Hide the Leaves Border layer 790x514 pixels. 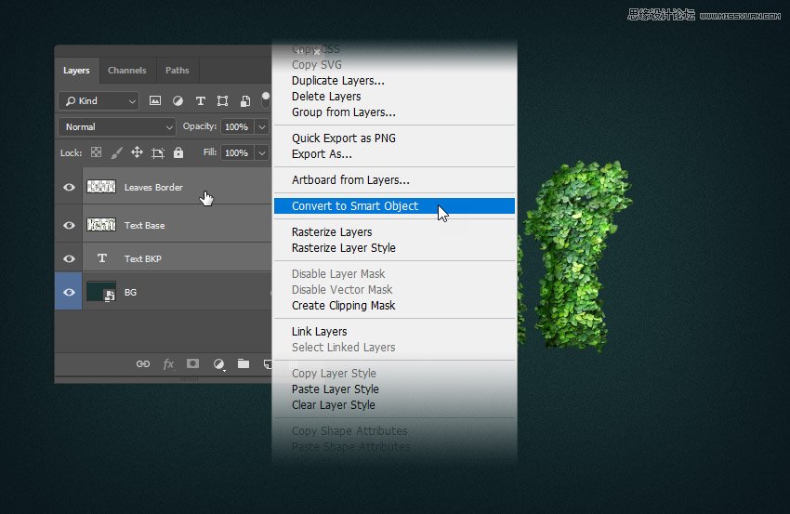click(69, 188)
